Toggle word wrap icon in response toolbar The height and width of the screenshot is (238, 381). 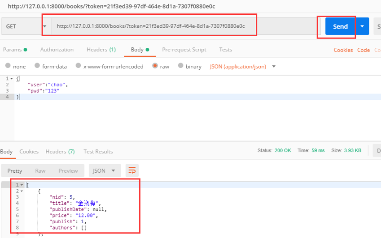[132, 170]
